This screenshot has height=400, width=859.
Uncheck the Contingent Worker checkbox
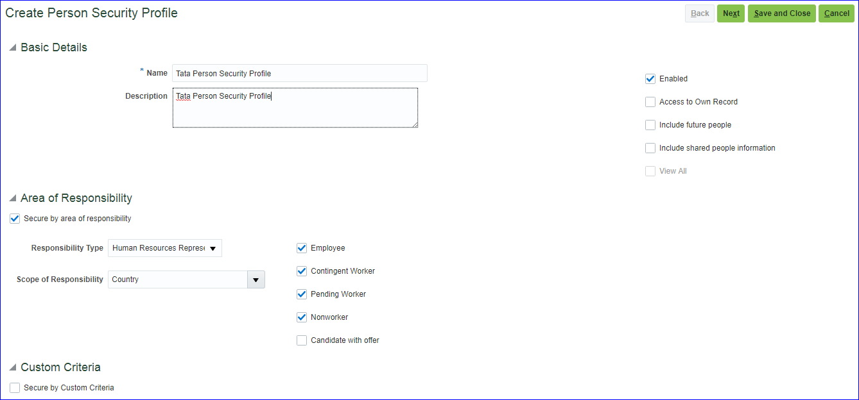click(x=302, y=271)
